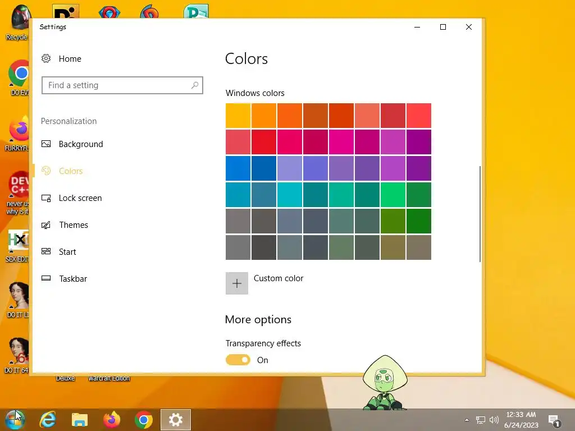575x431 pixels.
Task: Select the portrait shortcut labeled DO IT 64
Action: pos(17,356)
